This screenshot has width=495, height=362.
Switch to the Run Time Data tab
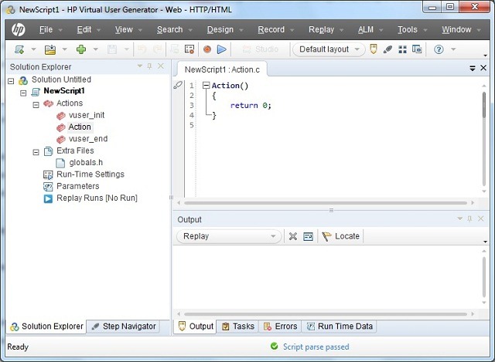click(340, 326)
